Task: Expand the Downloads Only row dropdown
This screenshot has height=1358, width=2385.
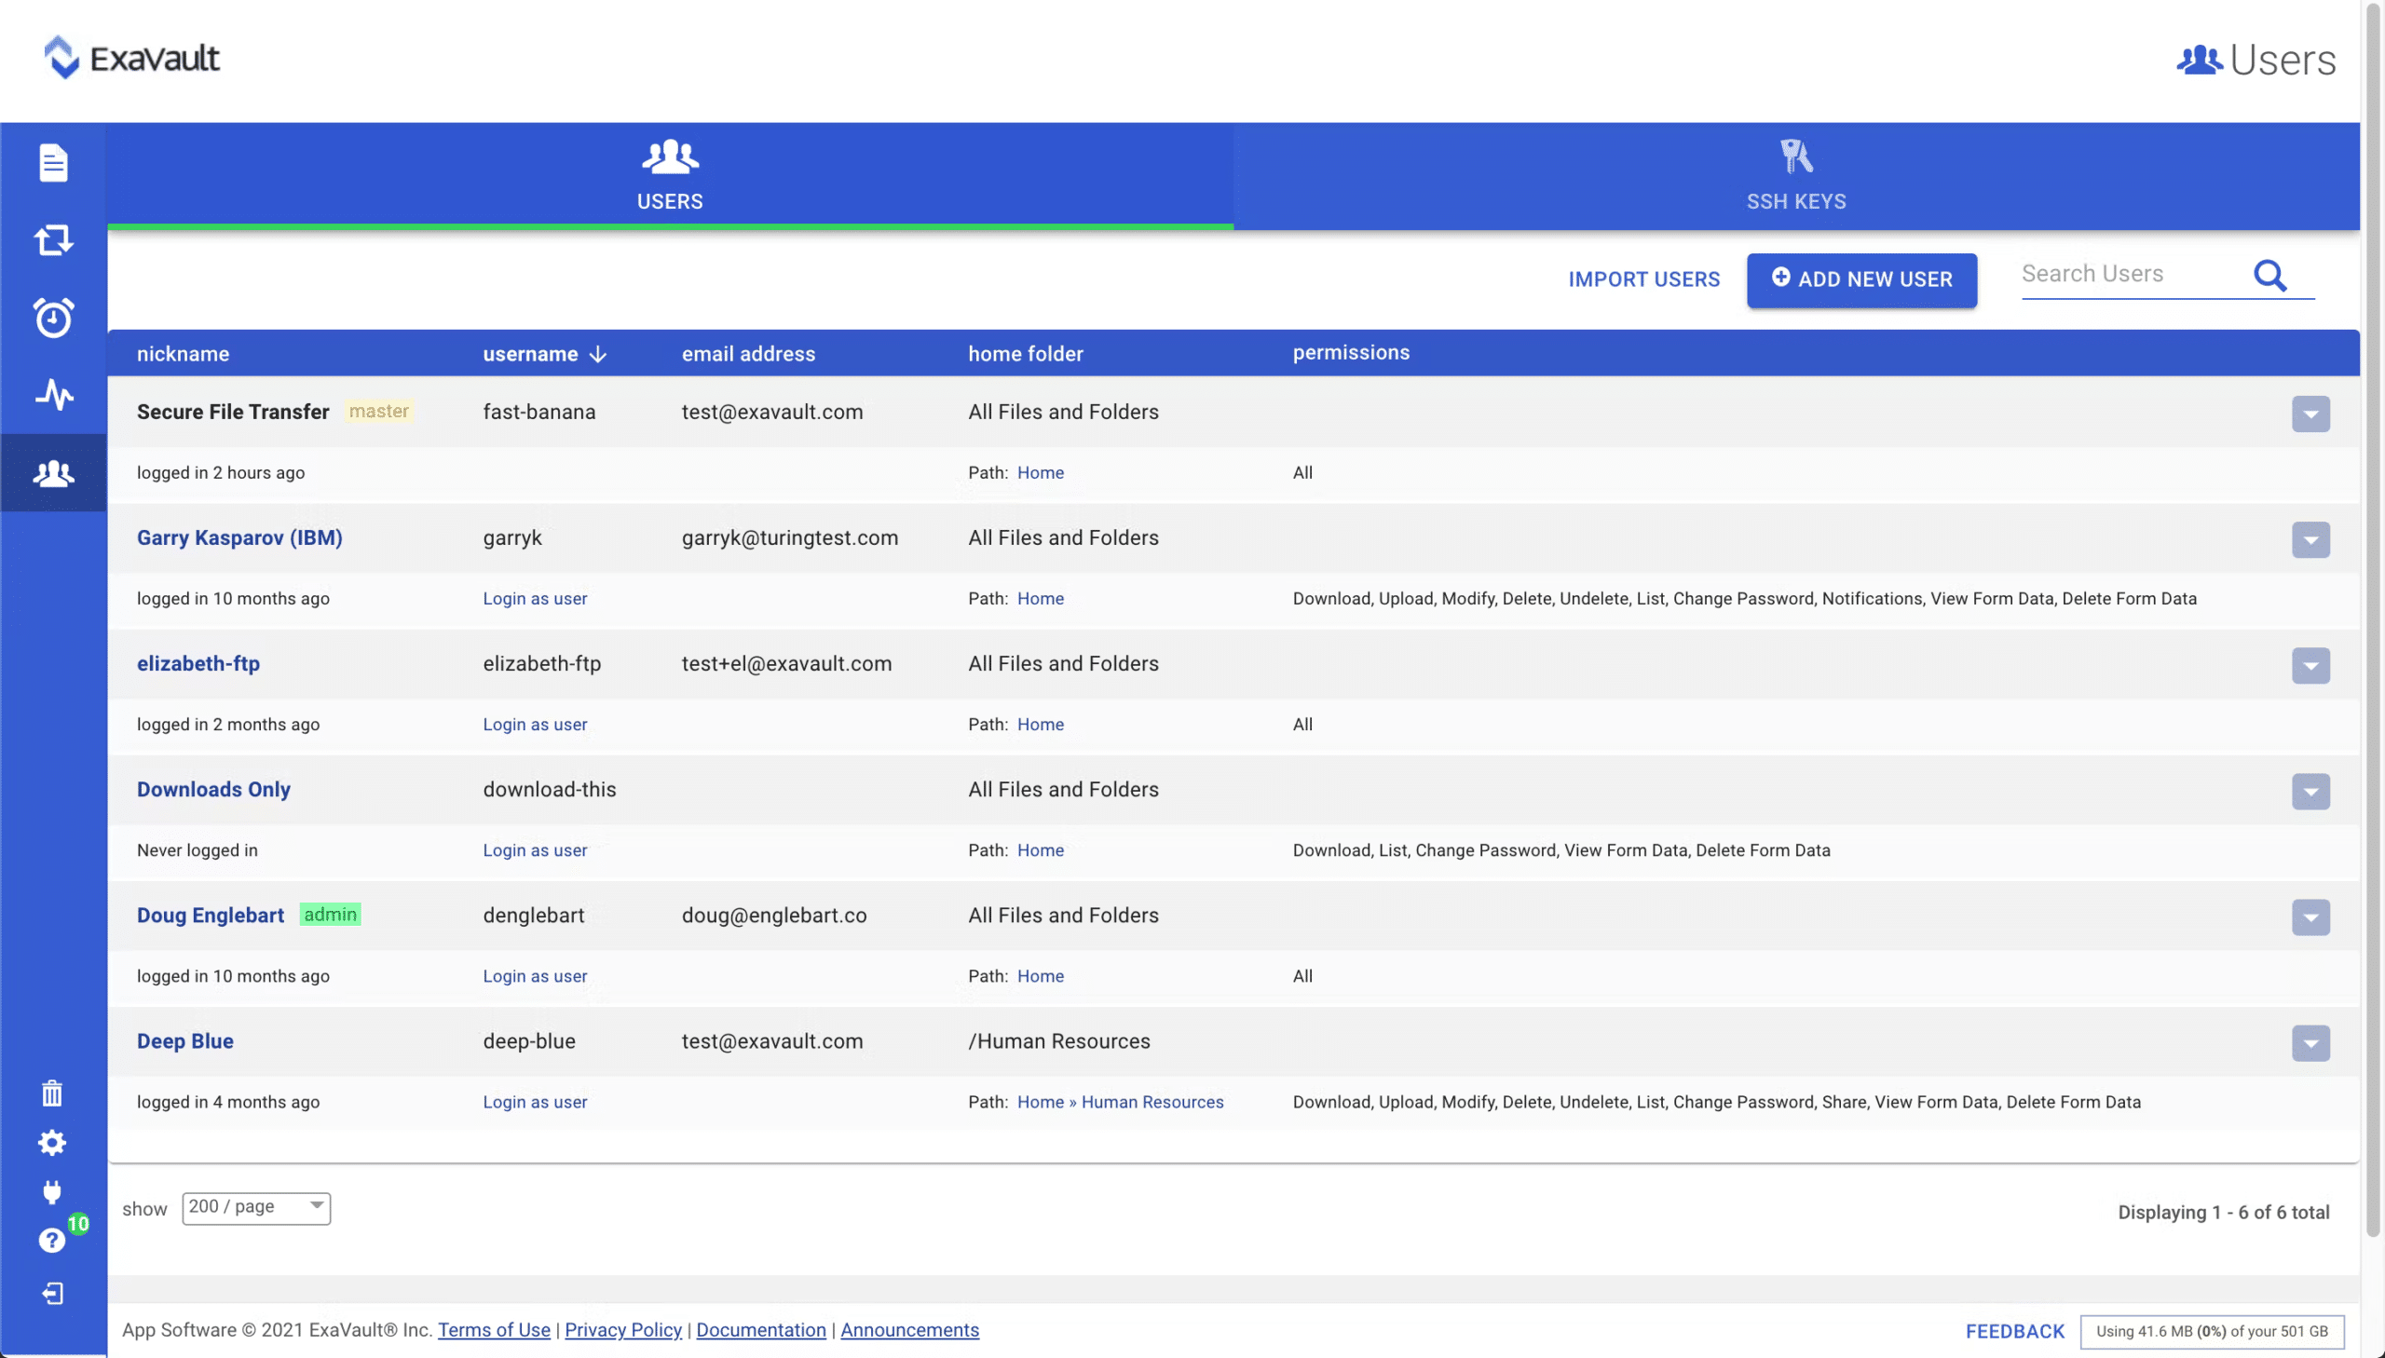Action: [2310, 792]
